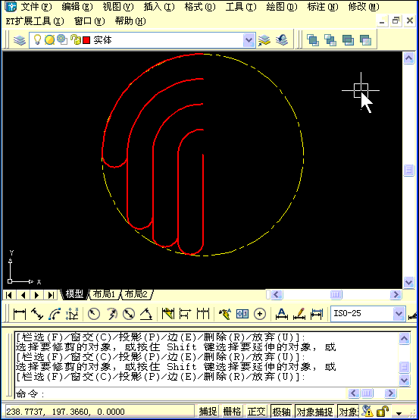Image resolution: width=419 pixels, height=420 pixels.
Task: Click the Layer Previous icon
Action: (281, 40)
